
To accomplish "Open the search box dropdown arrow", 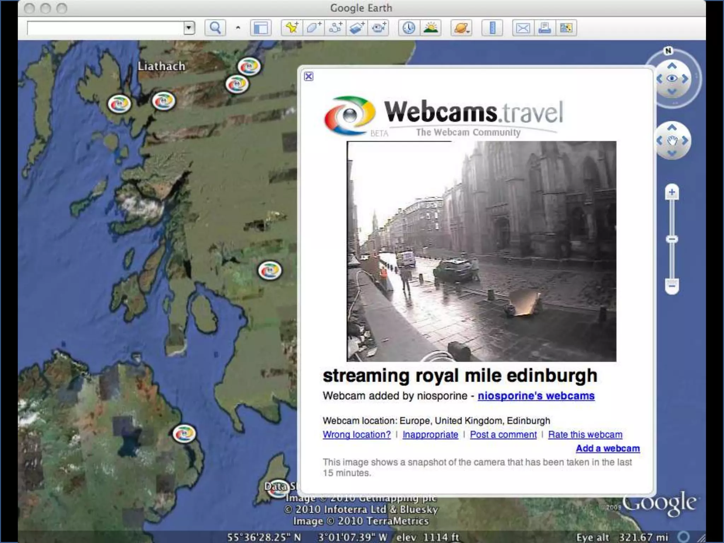I will [x=189, y=28].
